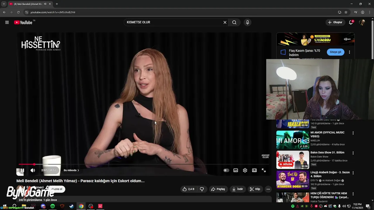Subscribe with the Abone ol button
Image resolution: width=374 pixels, height=210 pixels.
pyautogui.click(x=57, y=189)
